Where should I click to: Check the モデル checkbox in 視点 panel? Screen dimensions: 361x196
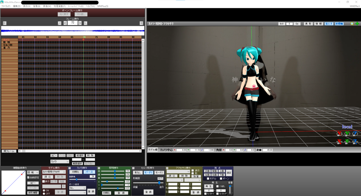tap(208, 179)
